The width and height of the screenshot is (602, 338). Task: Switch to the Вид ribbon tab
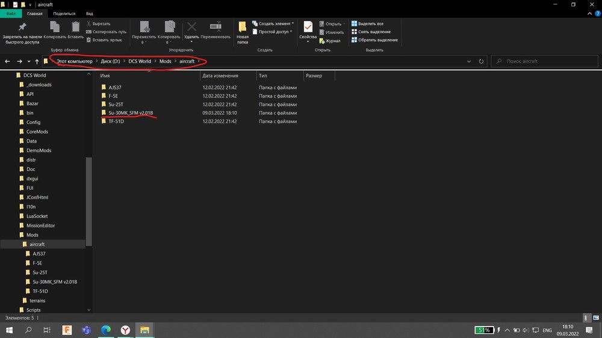pos(90,13)
